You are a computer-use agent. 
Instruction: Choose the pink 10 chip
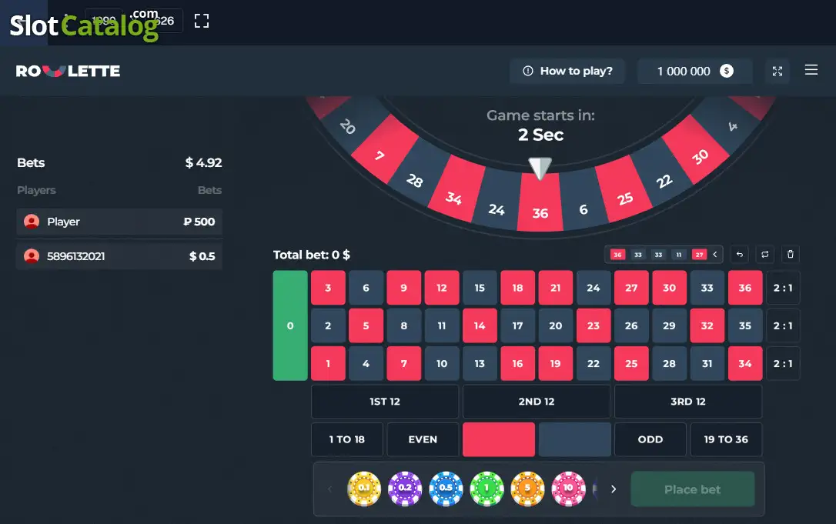[568, 489]
